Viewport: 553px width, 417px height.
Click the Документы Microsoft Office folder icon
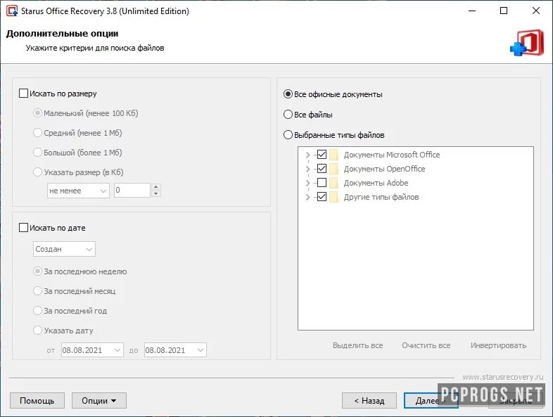(333, 155)
